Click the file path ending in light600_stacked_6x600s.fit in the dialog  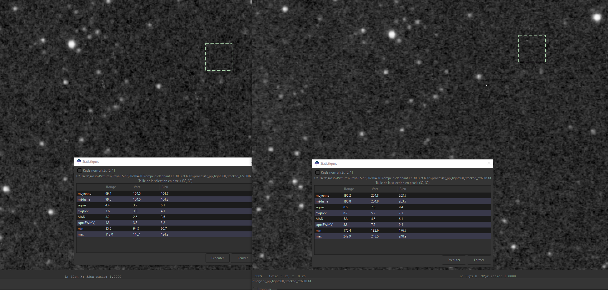(403, 178)
